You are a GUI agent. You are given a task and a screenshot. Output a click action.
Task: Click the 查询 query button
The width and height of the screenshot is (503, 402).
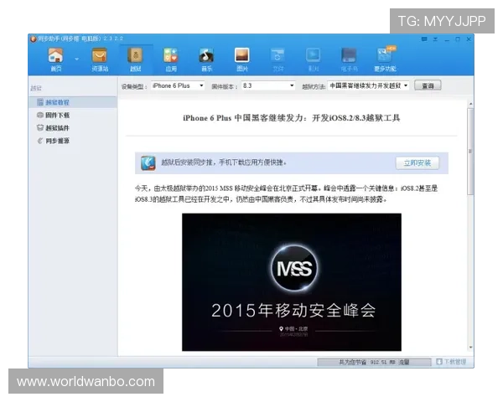coord(428,85)
